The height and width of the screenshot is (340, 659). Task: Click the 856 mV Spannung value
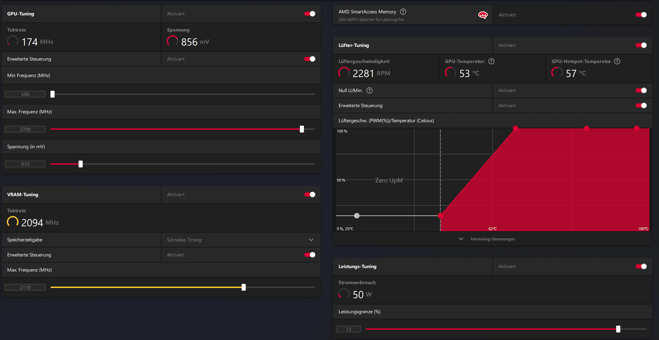pyautogui.click(x=195, y=42)
